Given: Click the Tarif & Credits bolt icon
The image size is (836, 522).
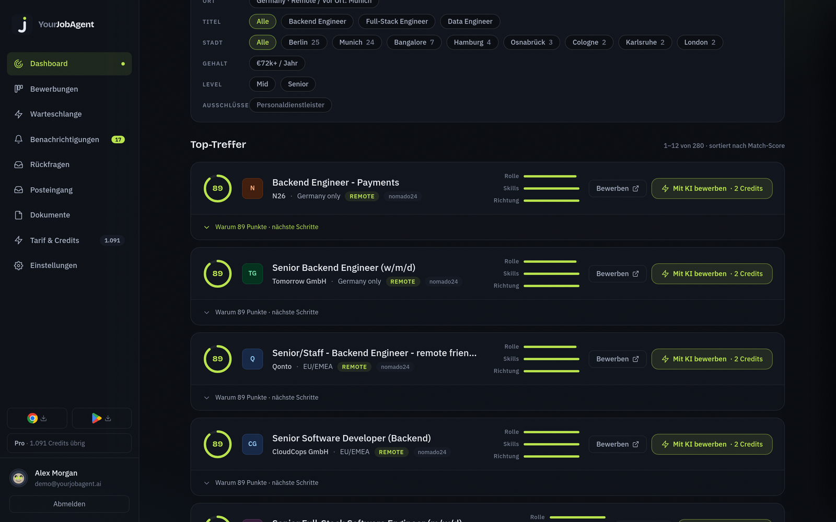Looking at the screenshot, I should (x=19, y=240).
